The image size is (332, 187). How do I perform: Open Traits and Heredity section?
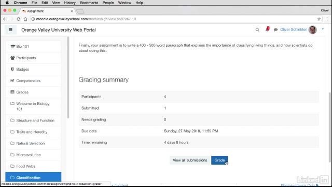[33, 132]
